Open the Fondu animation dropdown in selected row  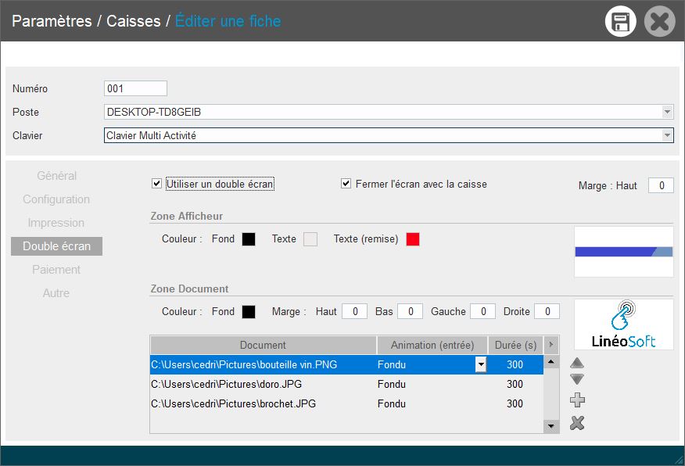click(481, 364)
